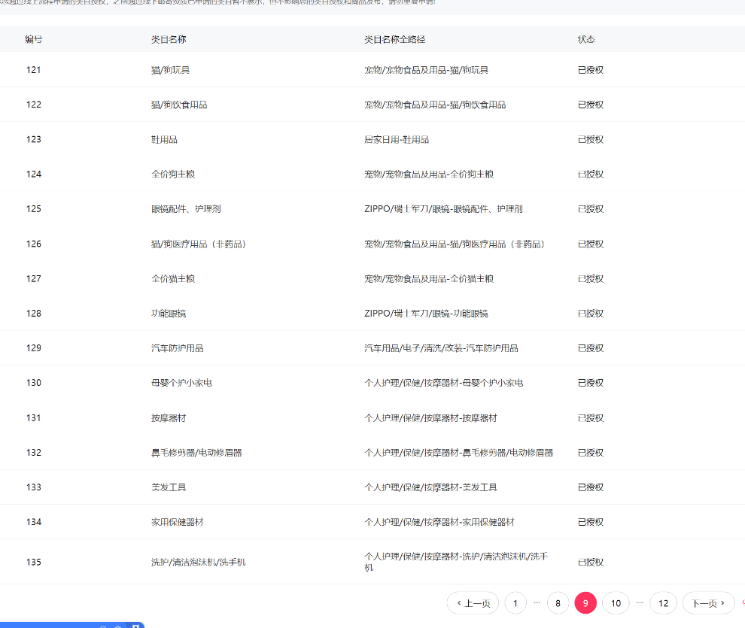Click full path of 汽车防护用品 row
Image resolution: width=745 pixels, height=628 pixels.
pyautogui.click(x=441, y=348)
